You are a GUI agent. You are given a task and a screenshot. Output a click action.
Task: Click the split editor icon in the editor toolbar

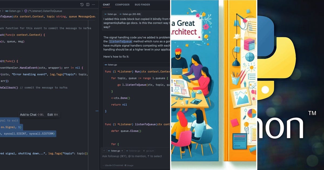87,5
